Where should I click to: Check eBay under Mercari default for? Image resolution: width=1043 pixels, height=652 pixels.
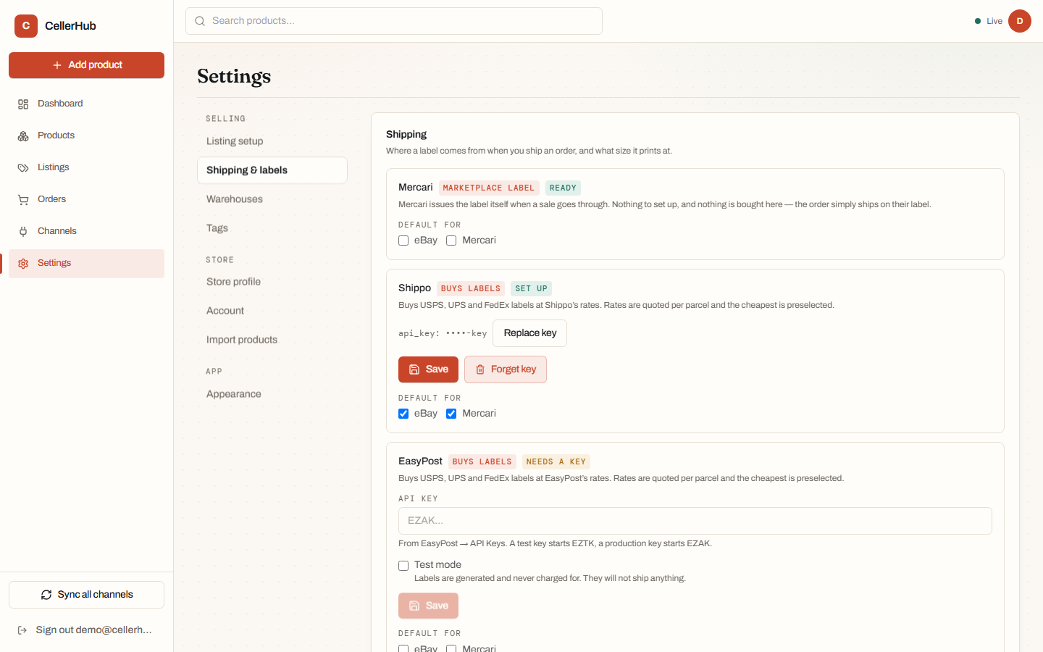pyautogui.click(x=403, y=241)
